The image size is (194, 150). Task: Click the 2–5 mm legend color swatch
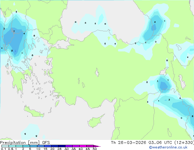pos(26,146)
